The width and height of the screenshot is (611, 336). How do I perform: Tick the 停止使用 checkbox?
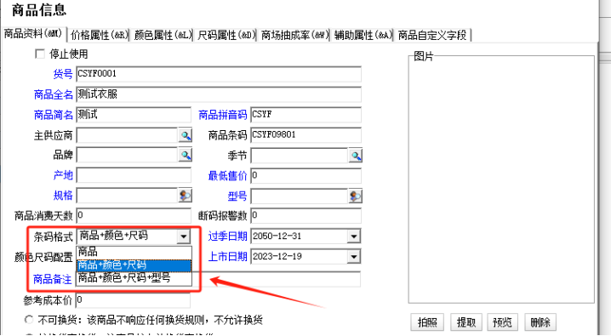coord(40,54)
